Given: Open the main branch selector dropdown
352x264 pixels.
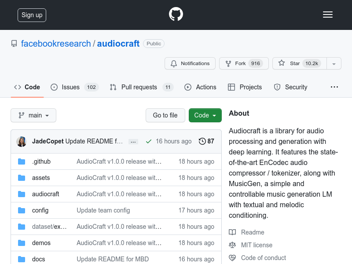Looking at the screenshot, I should 33,115.
